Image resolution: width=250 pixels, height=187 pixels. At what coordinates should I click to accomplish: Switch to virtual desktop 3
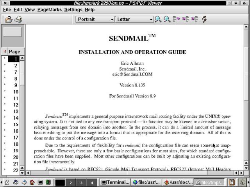pos(81,182)
